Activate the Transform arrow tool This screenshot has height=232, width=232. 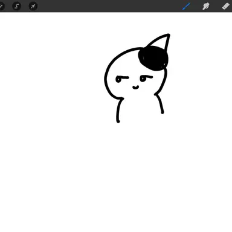tap(33, 6)
